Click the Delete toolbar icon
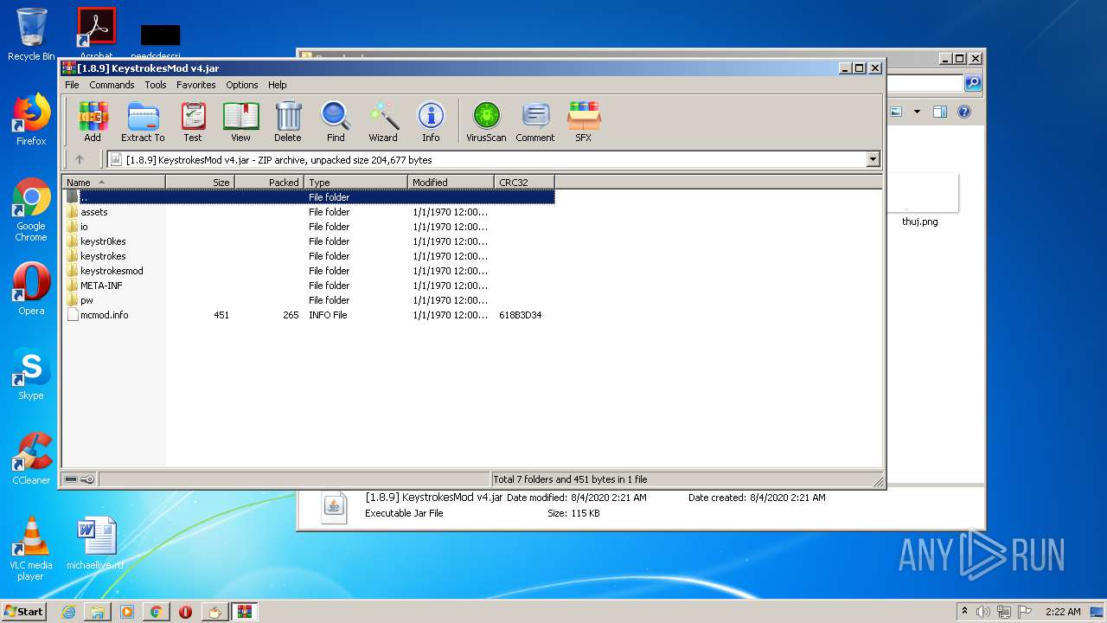The height and width of the screenshot is (623, 1107). click(x=288, y=122)
